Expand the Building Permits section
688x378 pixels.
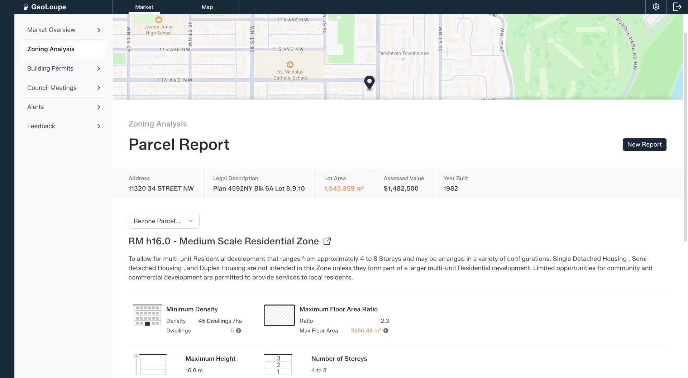[63, 68]
